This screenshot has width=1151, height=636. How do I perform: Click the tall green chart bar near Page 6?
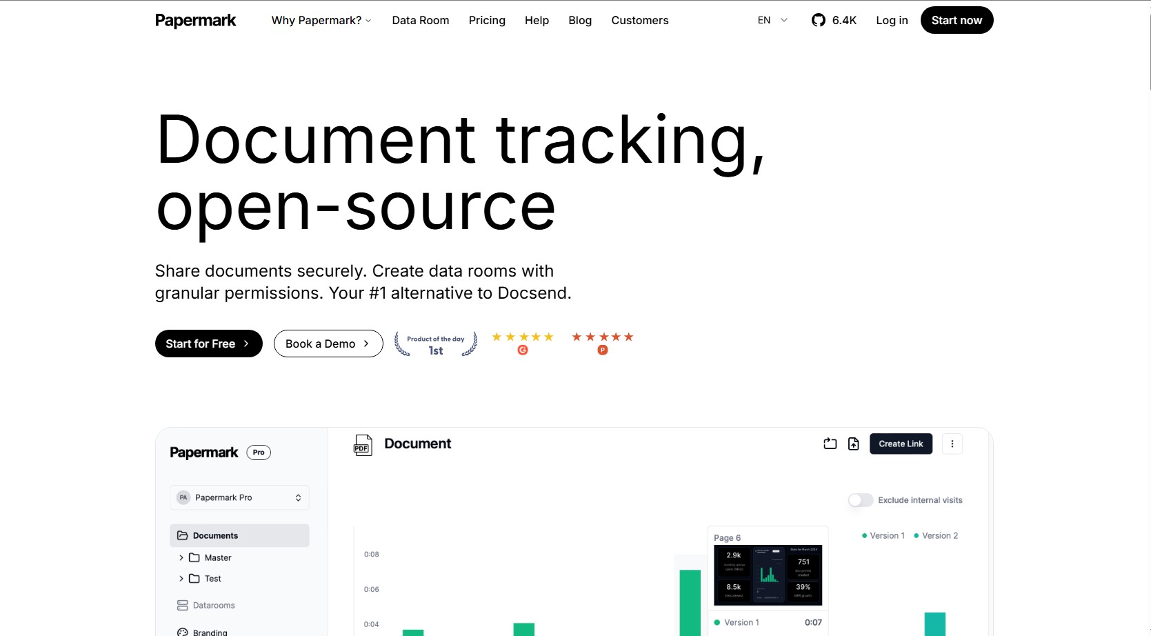tap(690, 602)
